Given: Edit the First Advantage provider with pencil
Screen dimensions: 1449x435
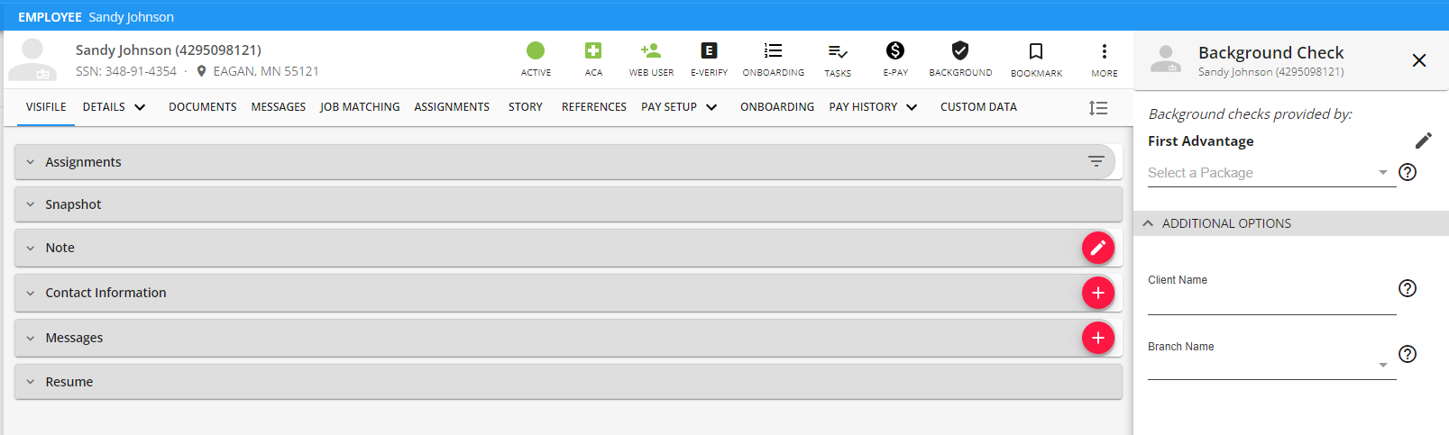Looking at the screenshot, I should 1423,140.
